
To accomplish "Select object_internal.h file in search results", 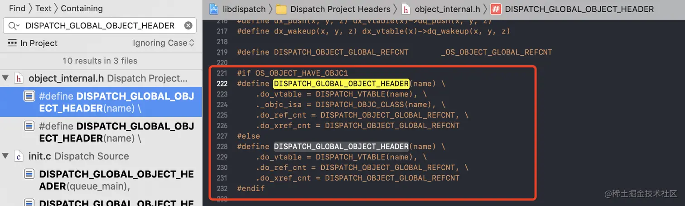I will pyautogui.click(x=101, y=78).
